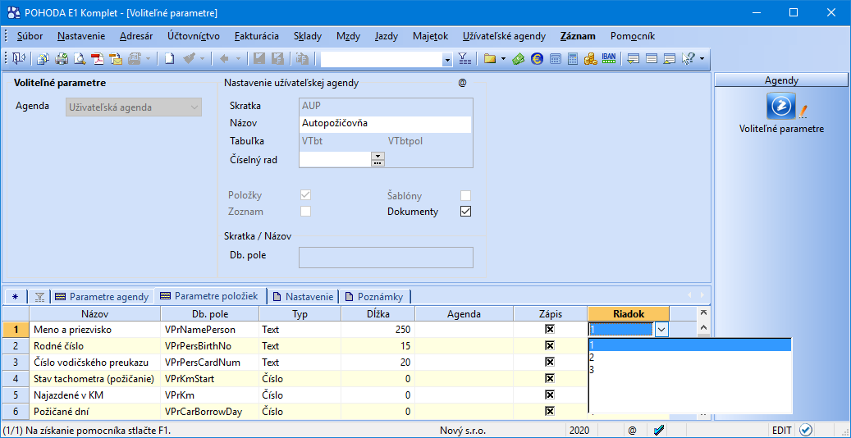Viewport: 851px width, 438px height.
Task: Click the new record blank page icon
Action: pyautogui.click(x=169, y=59)
